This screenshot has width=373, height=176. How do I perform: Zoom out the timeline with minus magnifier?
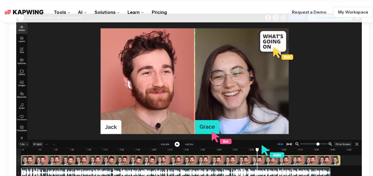pyautogui.click(x=297, y=144)
